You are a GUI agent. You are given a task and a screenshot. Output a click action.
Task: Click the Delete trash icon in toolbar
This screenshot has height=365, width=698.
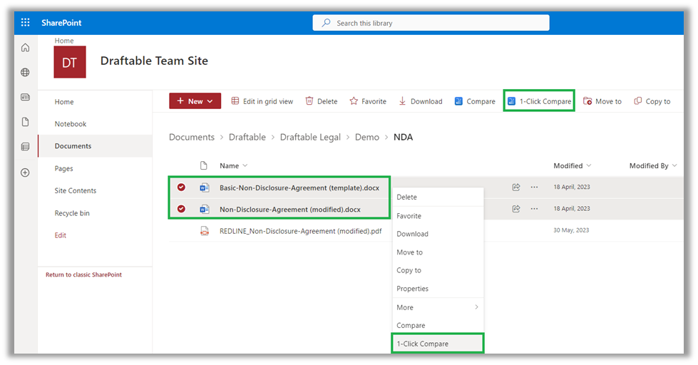coord(309,101)
